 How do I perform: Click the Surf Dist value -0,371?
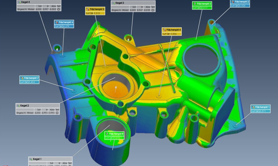point(263,111)
